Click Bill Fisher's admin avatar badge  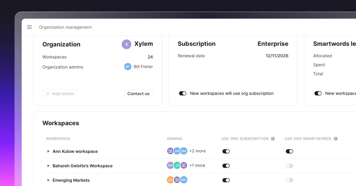pos(128,66)
